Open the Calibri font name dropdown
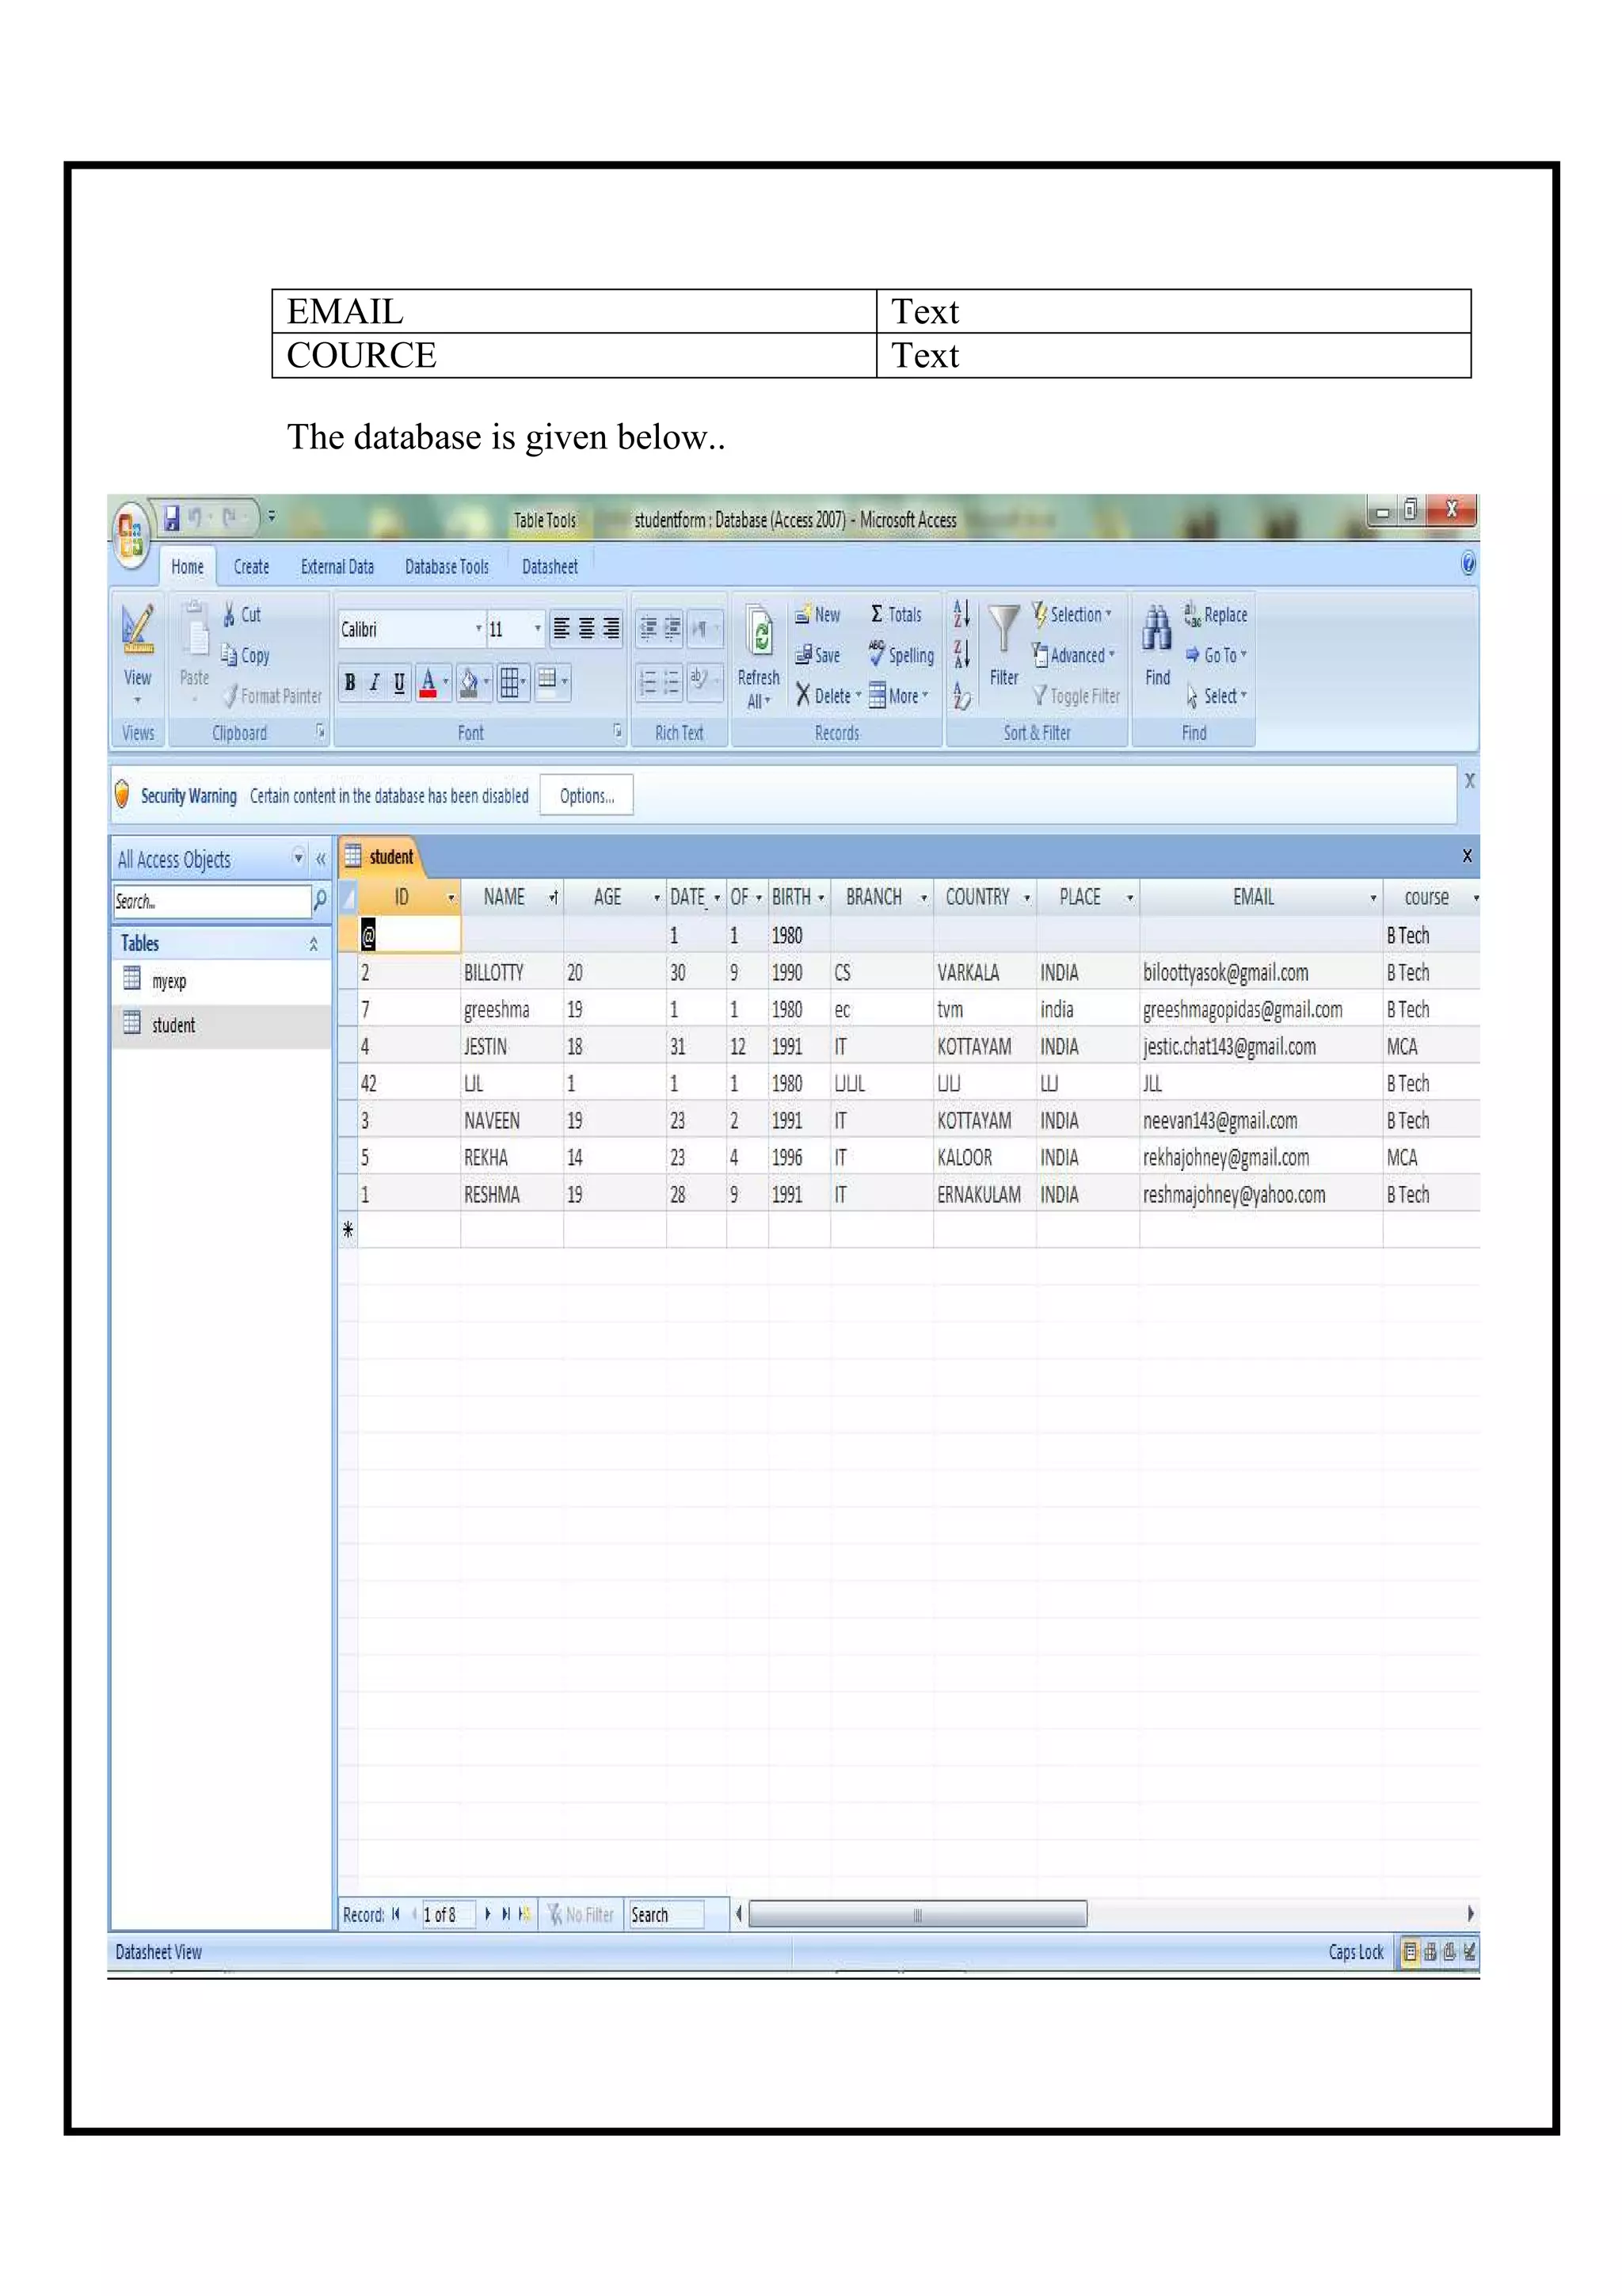This screenshot has width=1622, height=2296. click(478, 628)
